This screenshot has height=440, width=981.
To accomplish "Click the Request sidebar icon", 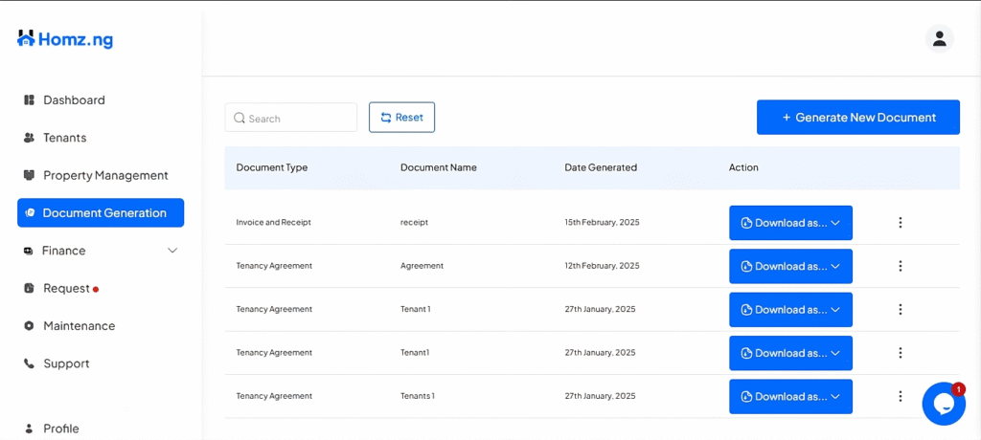I will click(x=29, y=288).
